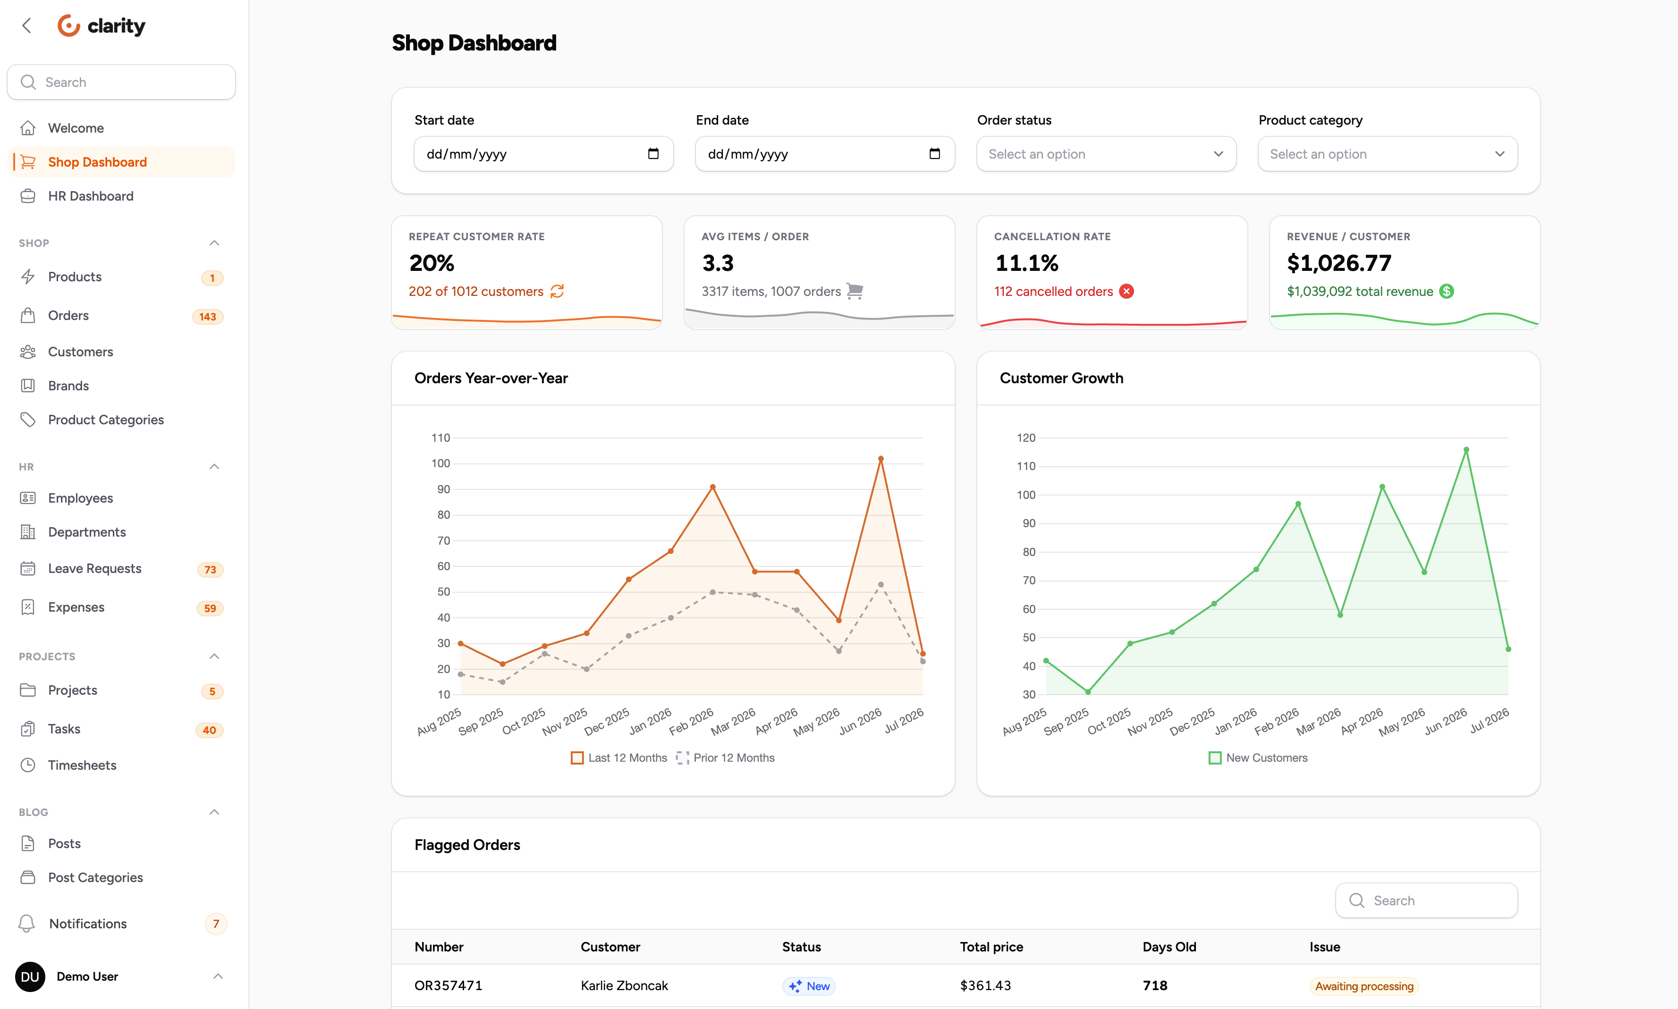Click the Welcome home icon

28,128
